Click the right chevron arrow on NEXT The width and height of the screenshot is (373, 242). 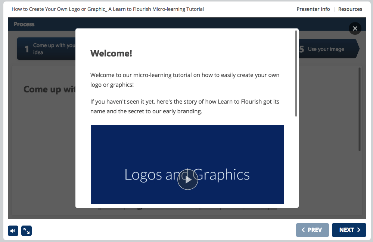coord(358,230)
